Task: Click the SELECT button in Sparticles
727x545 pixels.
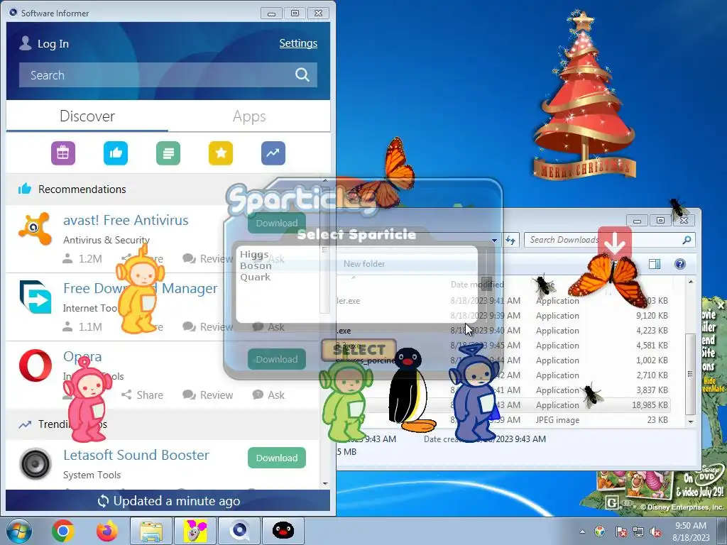Action: [x=359, y=349]
